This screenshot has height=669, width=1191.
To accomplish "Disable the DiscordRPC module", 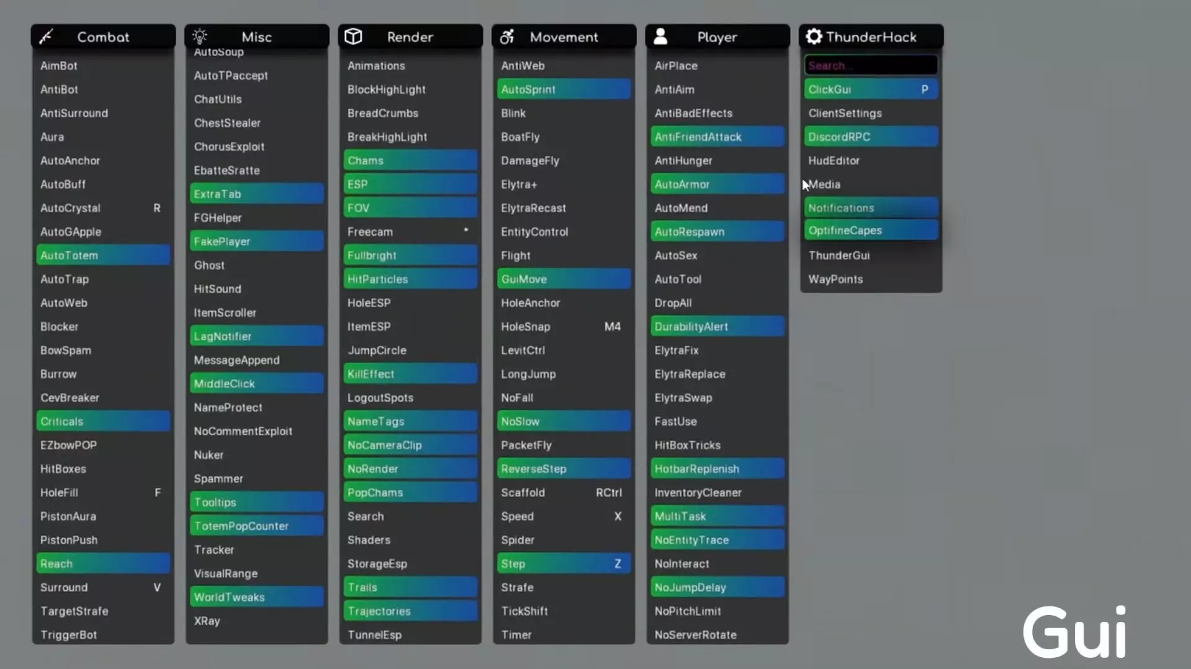I will tap(871, 137).
